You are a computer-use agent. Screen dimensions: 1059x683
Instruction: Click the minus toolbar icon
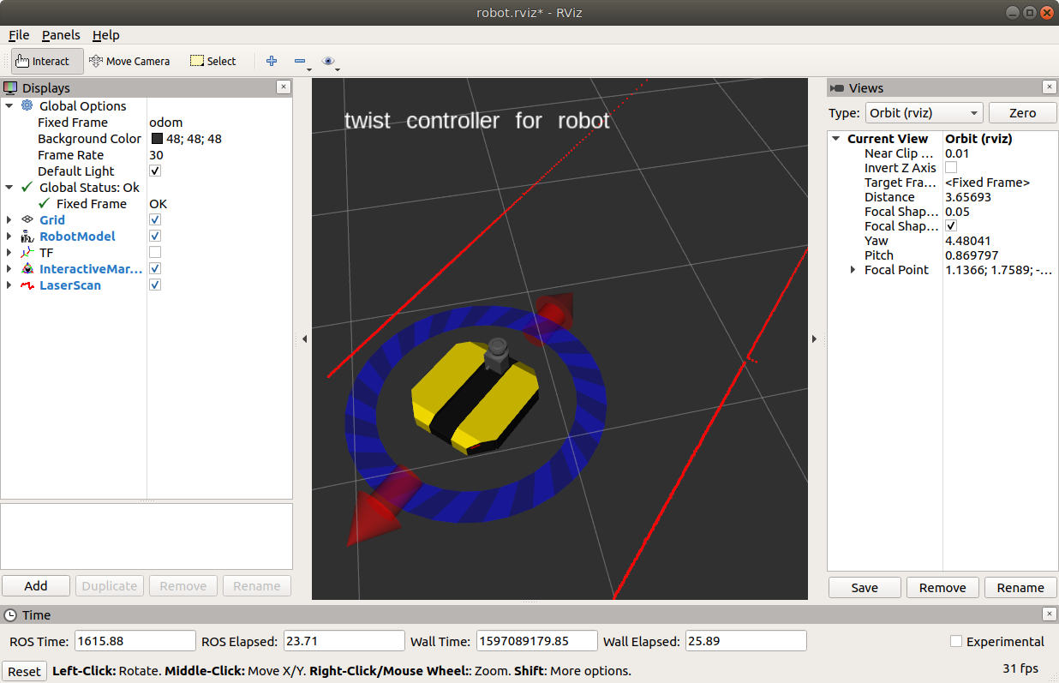click(x=299, y=61)
